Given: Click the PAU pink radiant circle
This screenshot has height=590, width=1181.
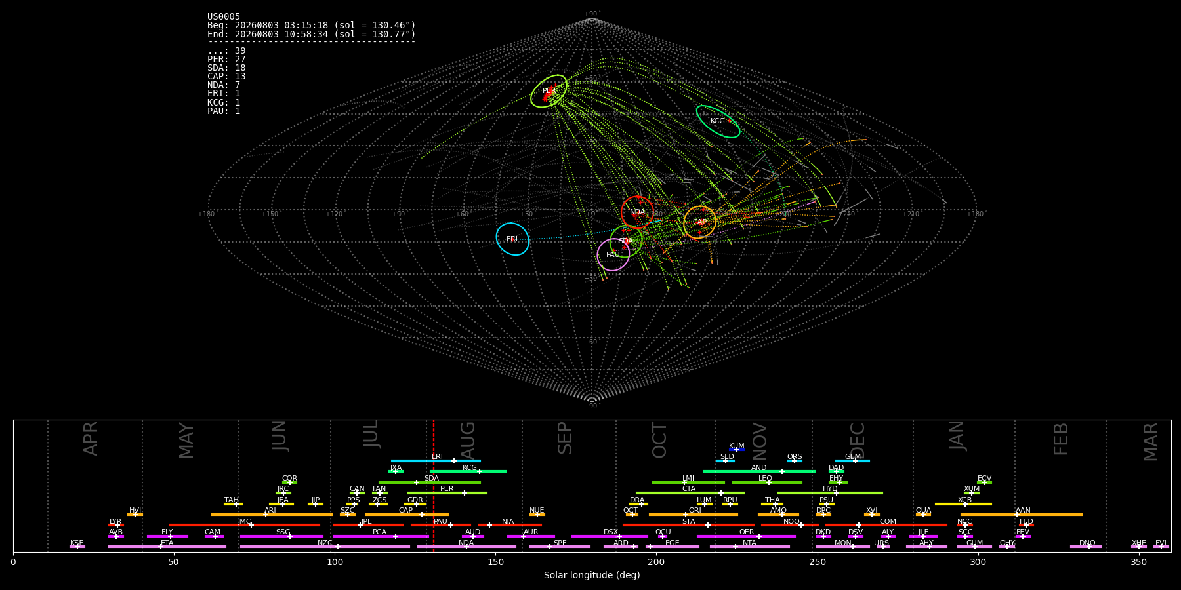Looking at the screenshot, I should click(x=613, y=254).
